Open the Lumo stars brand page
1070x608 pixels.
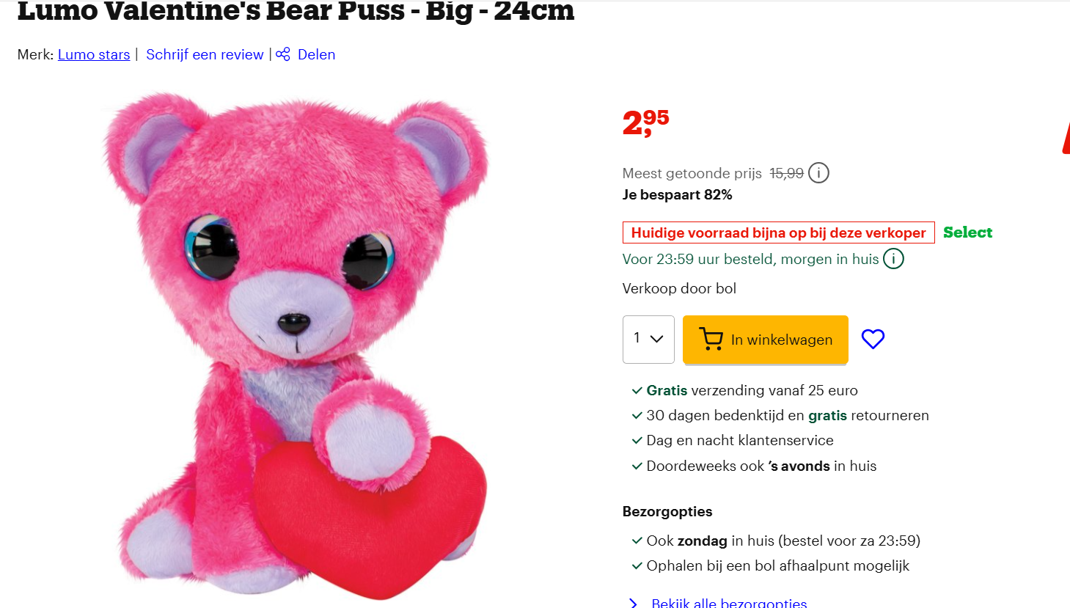(94, 54)
